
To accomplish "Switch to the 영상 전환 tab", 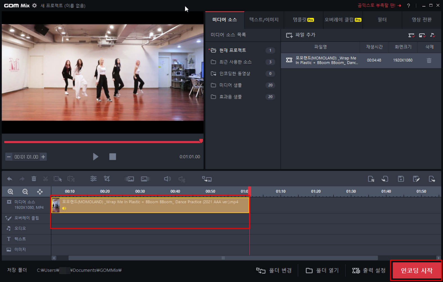I will point(422,20).
